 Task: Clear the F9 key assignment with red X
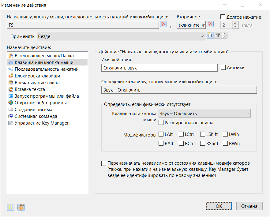pos(164,24)
